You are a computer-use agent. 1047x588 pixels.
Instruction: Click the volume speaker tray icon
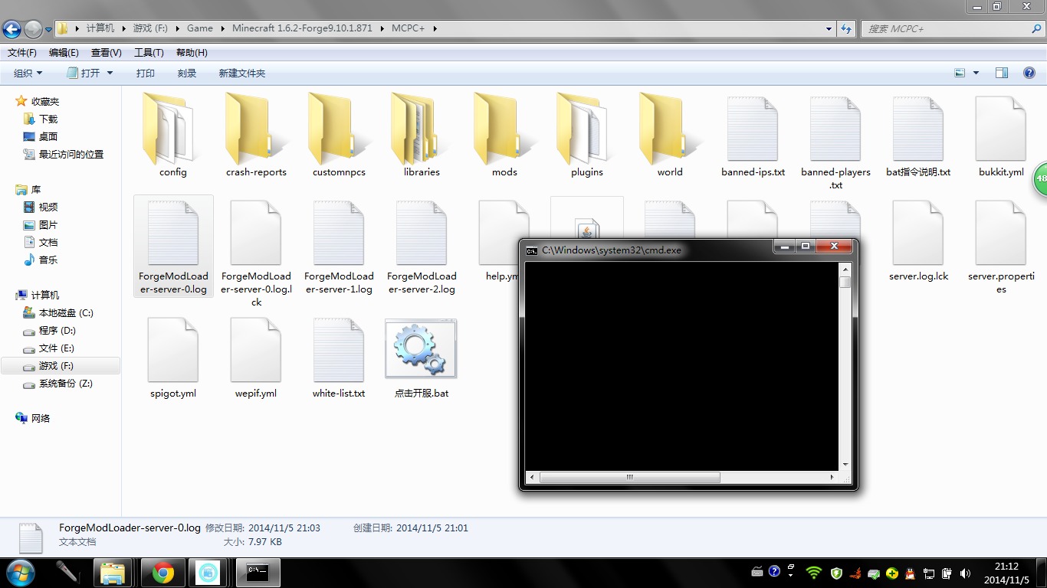click(x=965, y=573)
